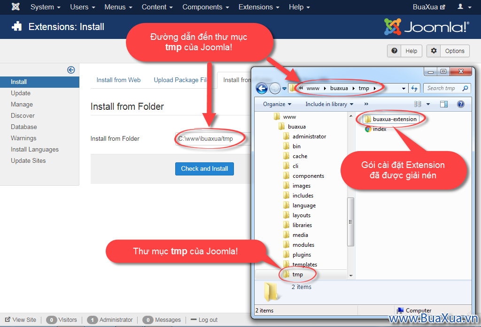Click the Check and Install button
The width and height of the screenshot is (481, 327).
204,169
